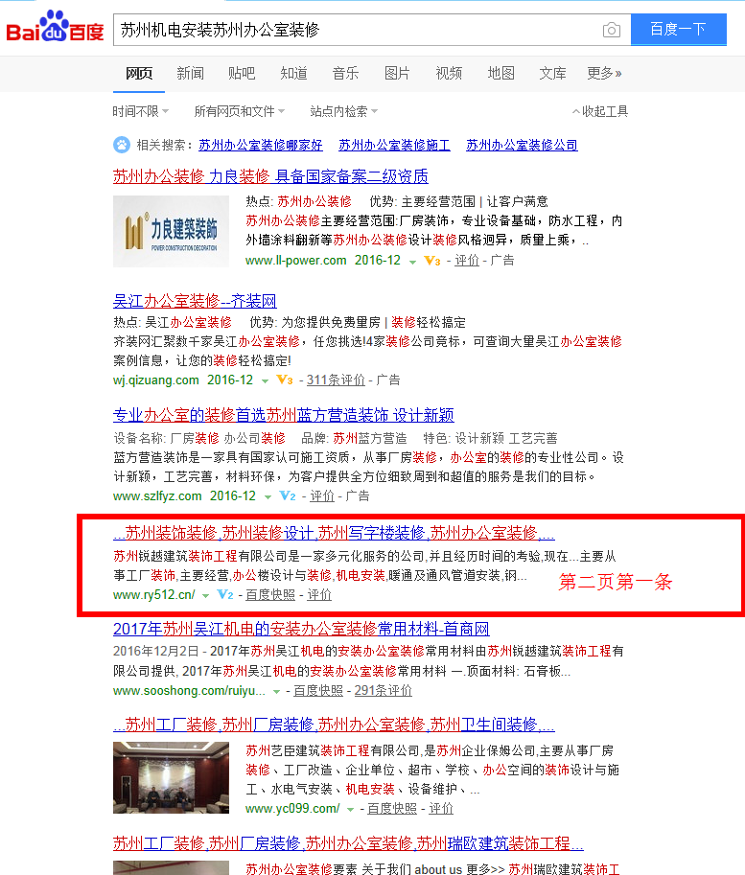Image resolution: width=745 pixels, height=875 pixels.
Task: Open 百度快照 for ry512.cn result
Action: tap(270, 595)
